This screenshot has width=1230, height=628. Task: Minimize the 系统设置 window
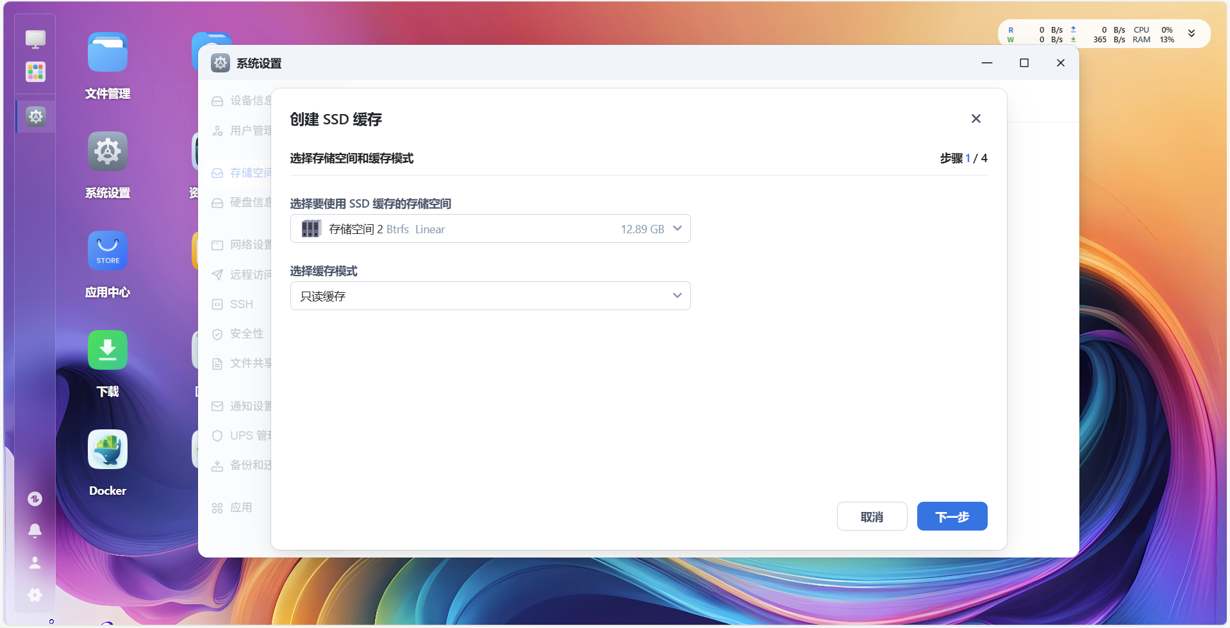click(987, 63)
